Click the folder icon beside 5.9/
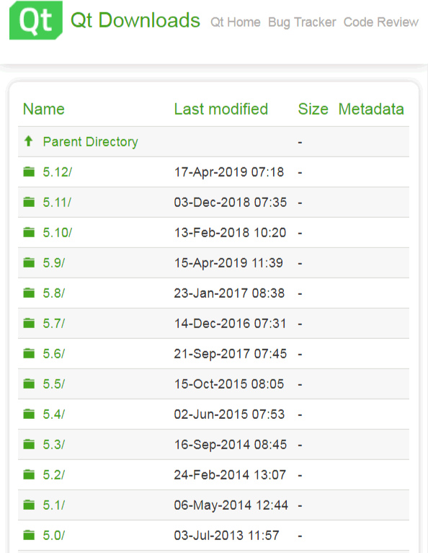428x553 pixels. (x=29, y=262)
